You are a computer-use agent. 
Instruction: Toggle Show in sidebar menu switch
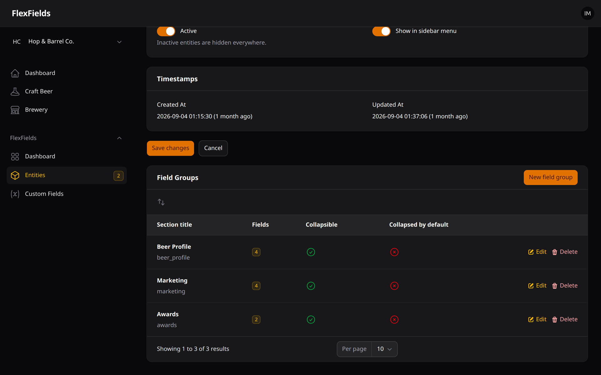(x=381, y=31)
